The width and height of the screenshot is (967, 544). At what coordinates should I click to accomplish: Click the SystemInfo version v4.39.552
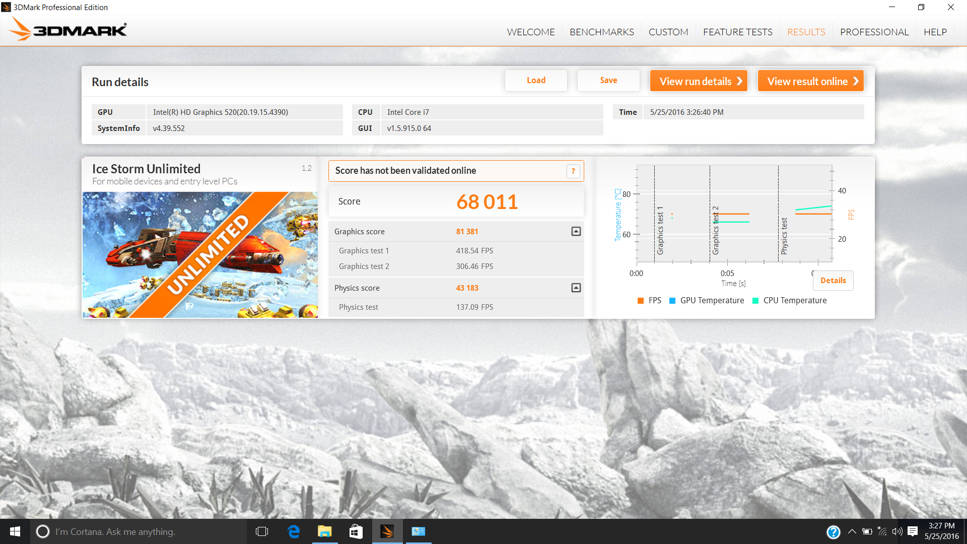tap(169, 128)
